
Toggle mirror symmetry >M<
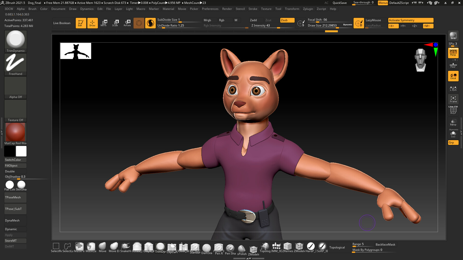[428, 26]
